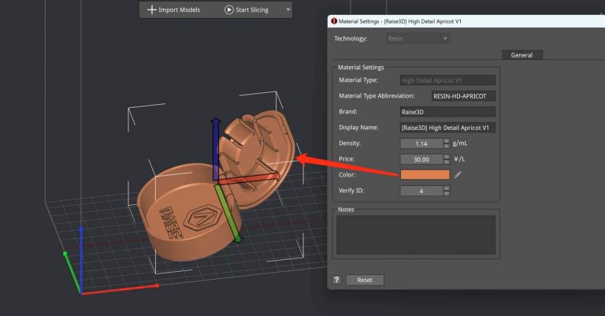Click the Material Type field

(447, 80)
